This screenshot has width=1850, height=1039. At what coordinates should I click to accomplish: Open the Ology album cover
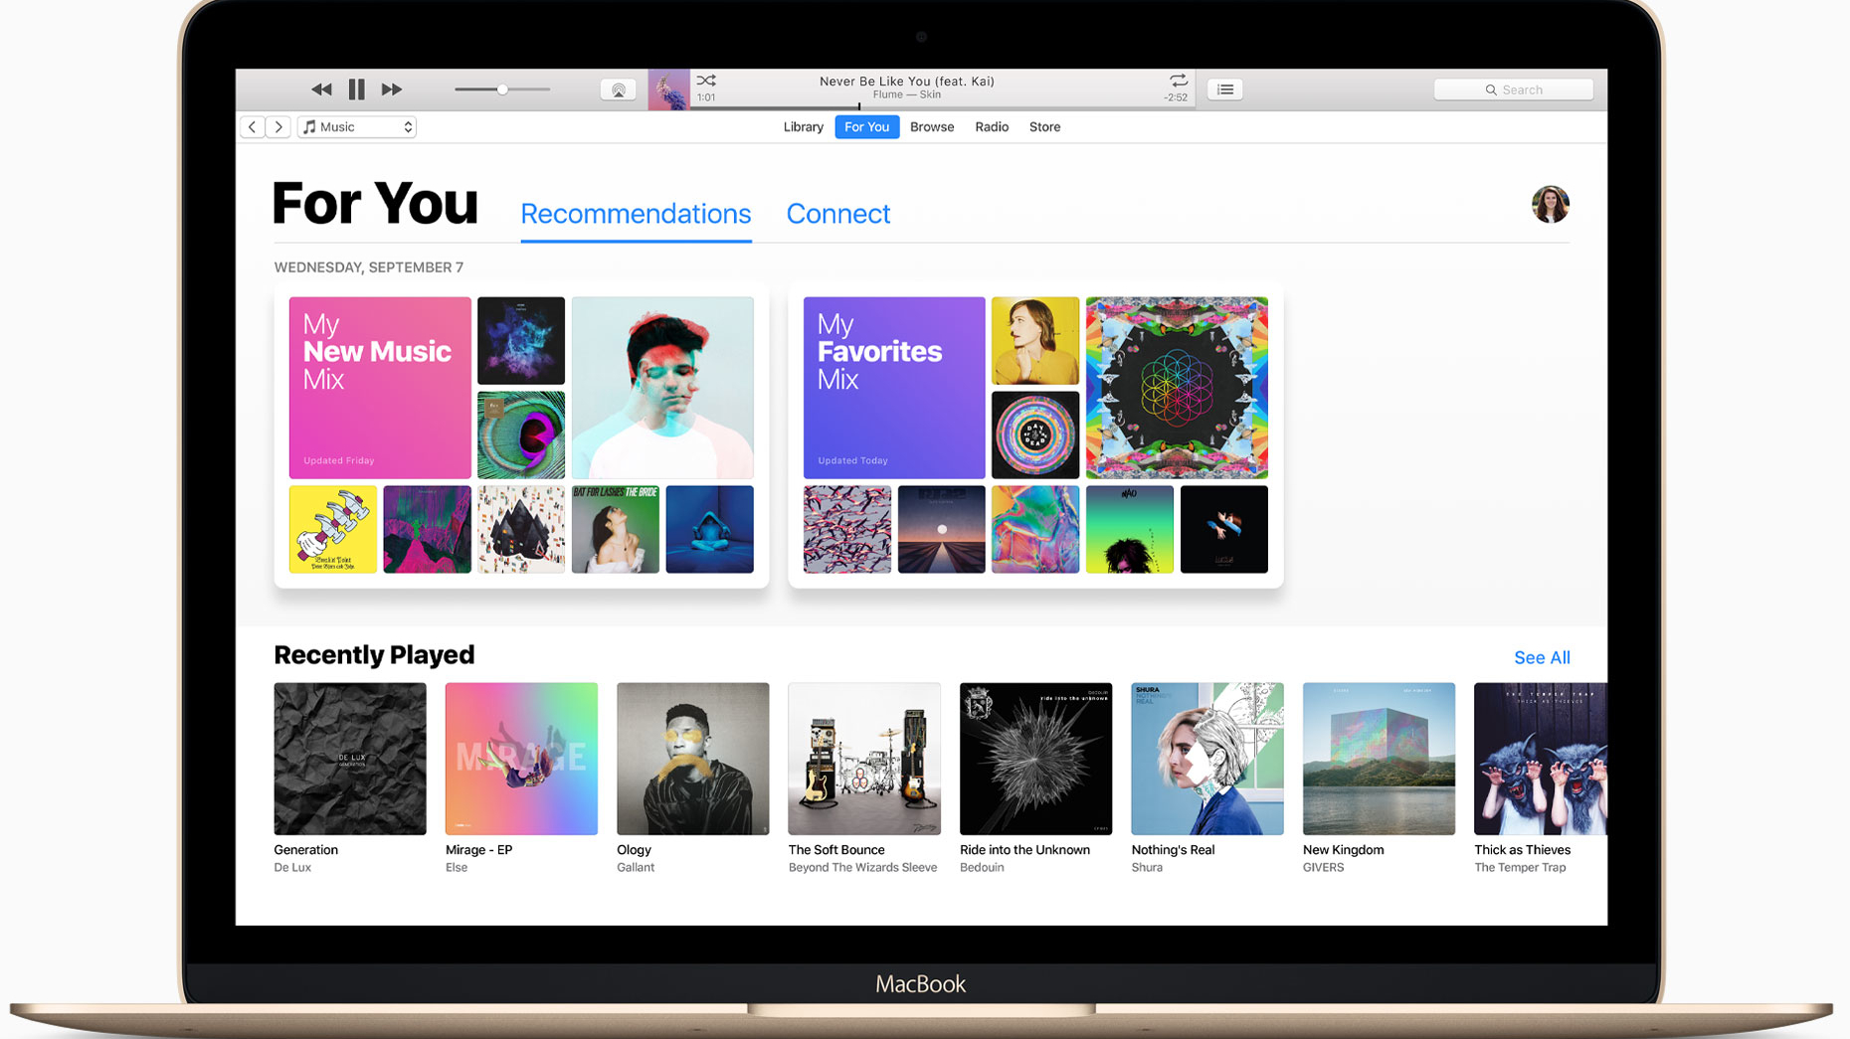(x=693, y=759)
